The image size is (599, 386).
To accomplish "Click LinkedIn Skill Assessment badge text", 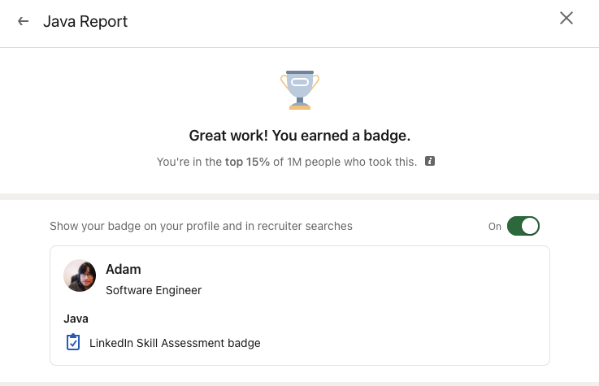I will coord(175,343).
